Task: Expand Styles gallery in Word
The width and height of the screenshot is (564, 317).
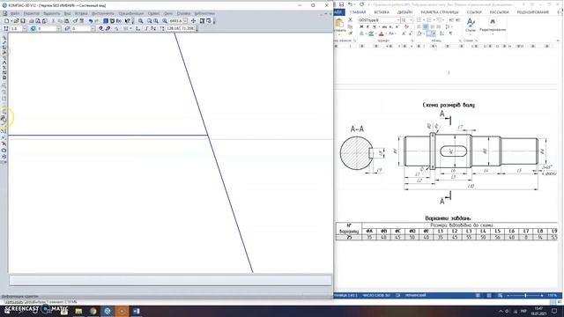Action: pos(471,26)
